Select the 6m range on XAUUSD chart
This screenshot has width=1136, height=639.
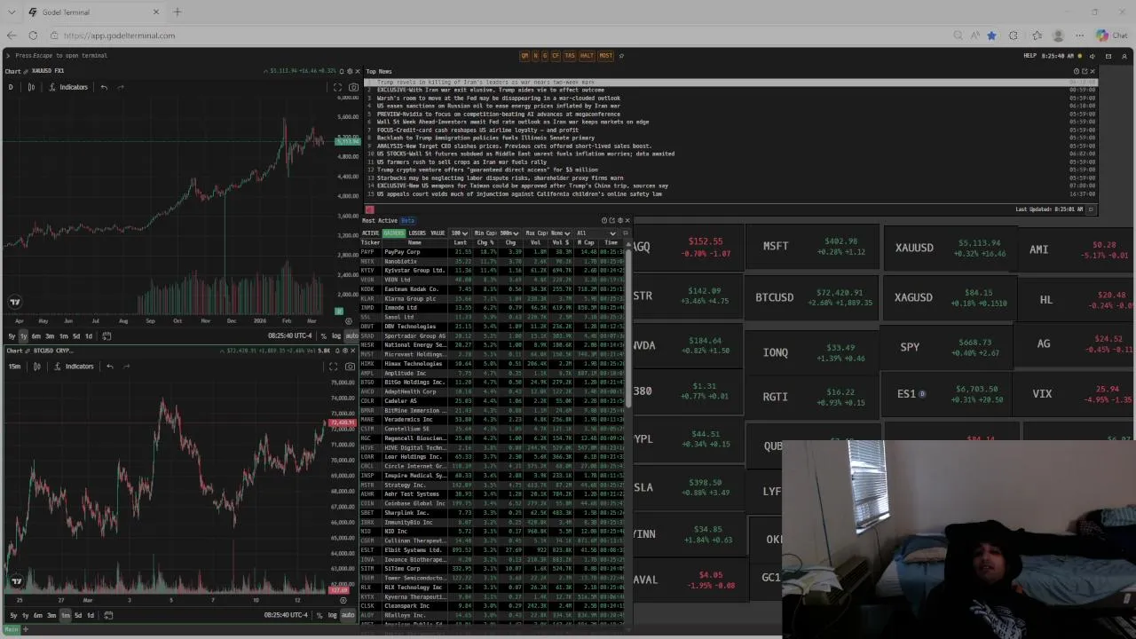point(35,336)
